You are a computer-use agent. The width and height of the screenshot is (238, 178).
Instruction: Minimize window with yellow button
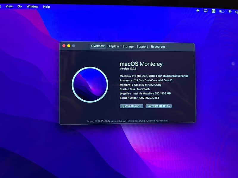coord(69,46)
